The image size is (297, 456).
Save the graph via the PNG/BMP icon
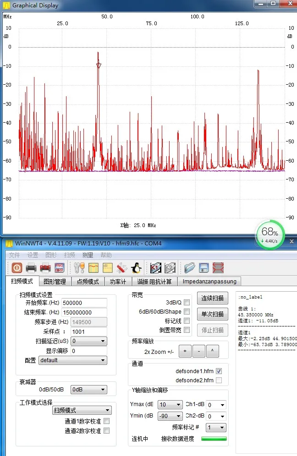pyautogui.click(x=60, y=267)
